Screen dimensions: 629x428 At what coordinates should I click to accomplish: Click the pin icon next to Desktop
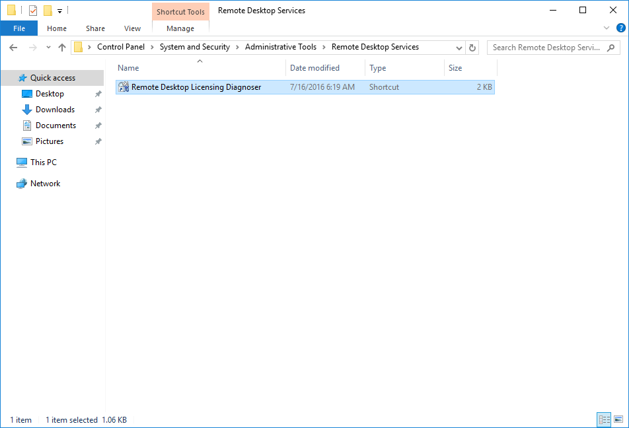coord(98,94)
